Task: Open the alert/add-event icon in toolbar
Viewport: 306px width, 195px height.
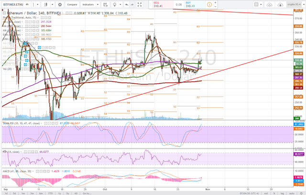Action: tap(105, 4)
